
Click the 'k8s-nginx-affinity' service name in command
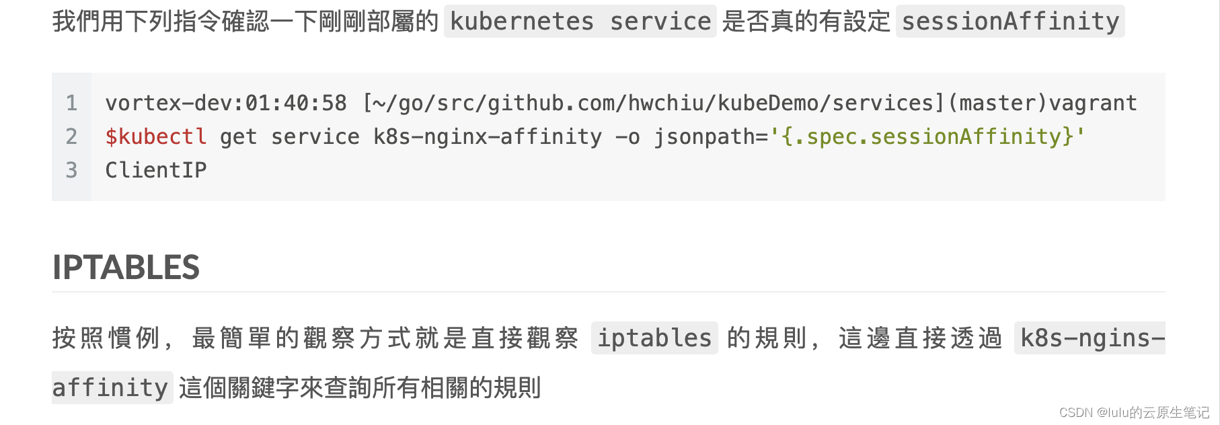pyautogui.click(x=488, y=137)
